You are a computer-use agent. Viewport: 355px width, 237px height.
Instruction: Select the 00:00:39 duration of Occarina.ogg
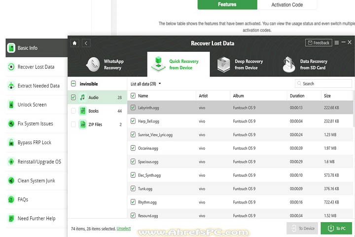click(x=296, y=148)
